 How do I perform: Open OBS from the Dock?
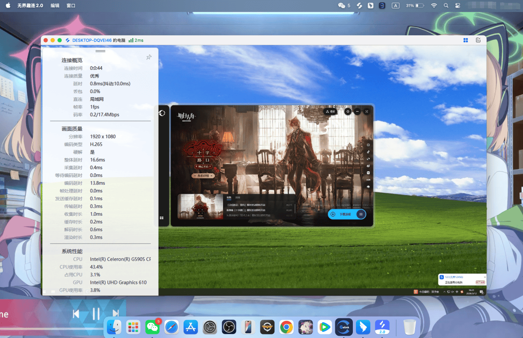[x=229, y=327]
